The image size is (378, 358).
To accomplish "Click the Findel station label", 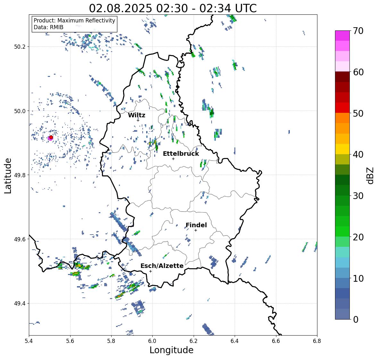I will tap(196, 225).
